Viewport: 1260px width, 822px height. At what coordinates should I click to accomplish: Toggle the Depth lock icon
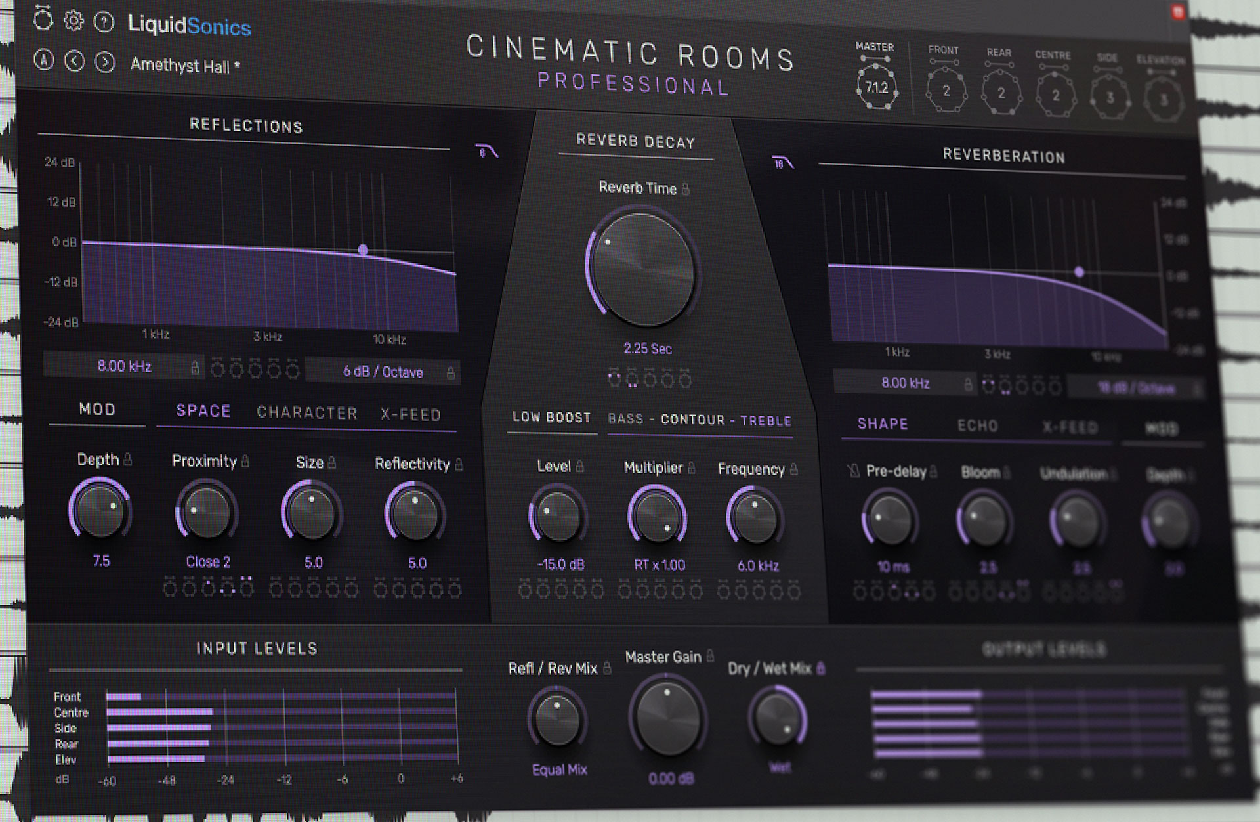point(128,460)
